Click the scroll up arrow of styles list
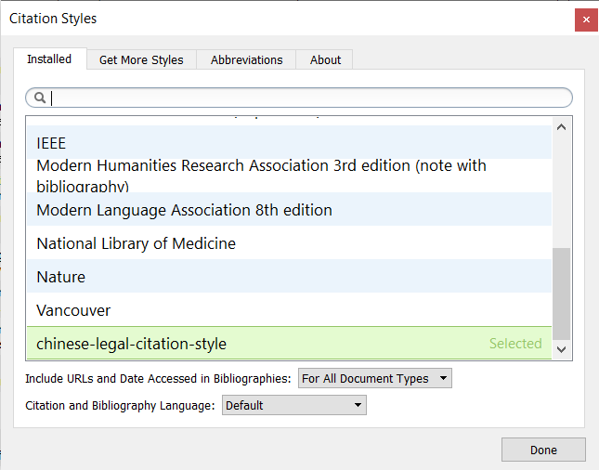This screenshot has height=470, width=599. tap(561, 127)
